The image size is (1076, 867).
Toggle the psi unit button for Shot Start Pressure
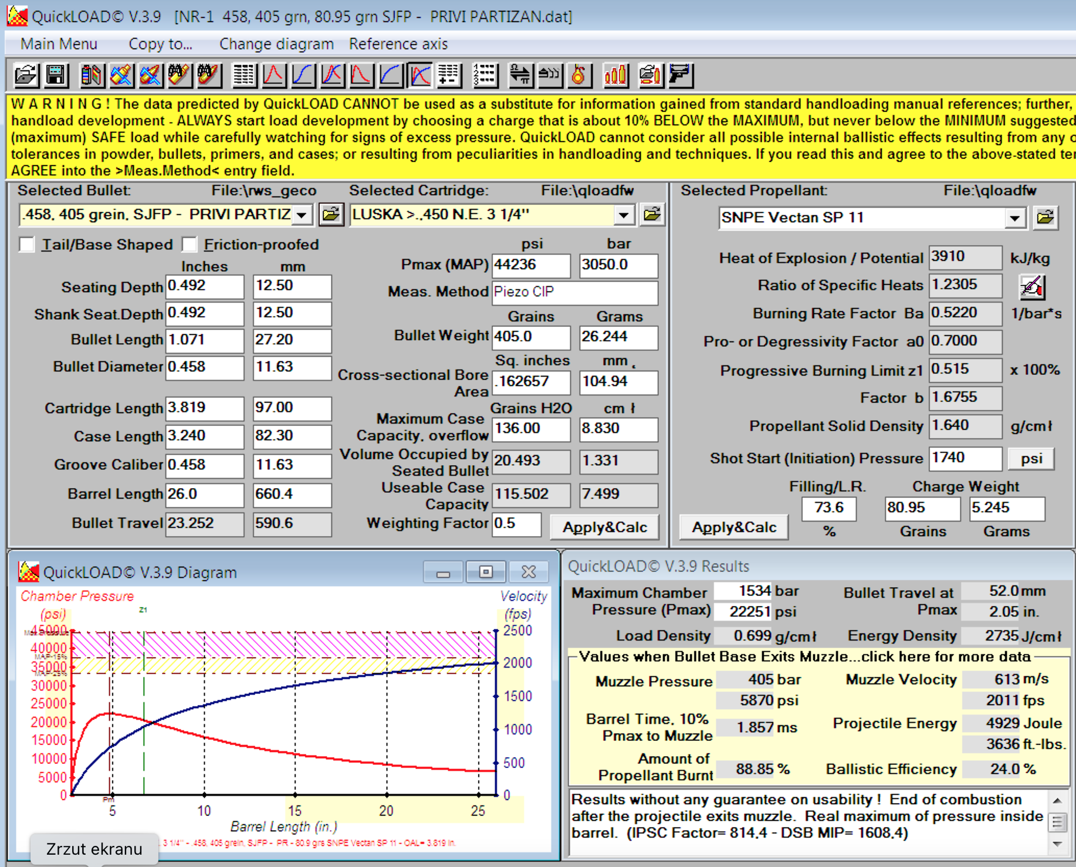pos(1031,458)
